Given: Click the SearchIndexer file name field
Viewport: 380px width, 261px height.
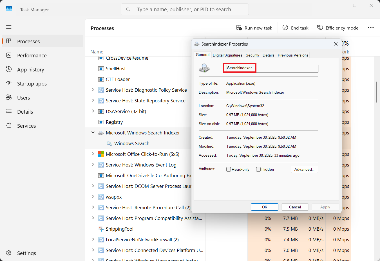Looking at the screenshot, I should 270,68.
